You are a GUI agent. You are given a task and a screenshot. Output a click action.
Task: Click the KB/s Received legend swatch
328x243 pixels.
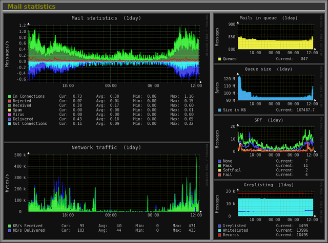click(9, 226)
